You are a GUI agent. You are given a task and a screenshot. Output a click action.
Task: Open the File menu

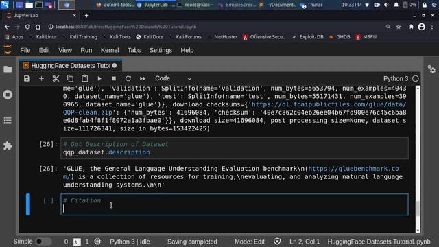click(x=25, y=50)
